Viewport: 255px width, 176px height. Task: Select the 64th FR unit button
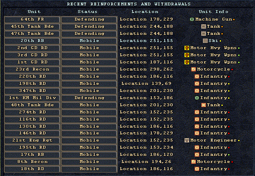click(32, 19)
